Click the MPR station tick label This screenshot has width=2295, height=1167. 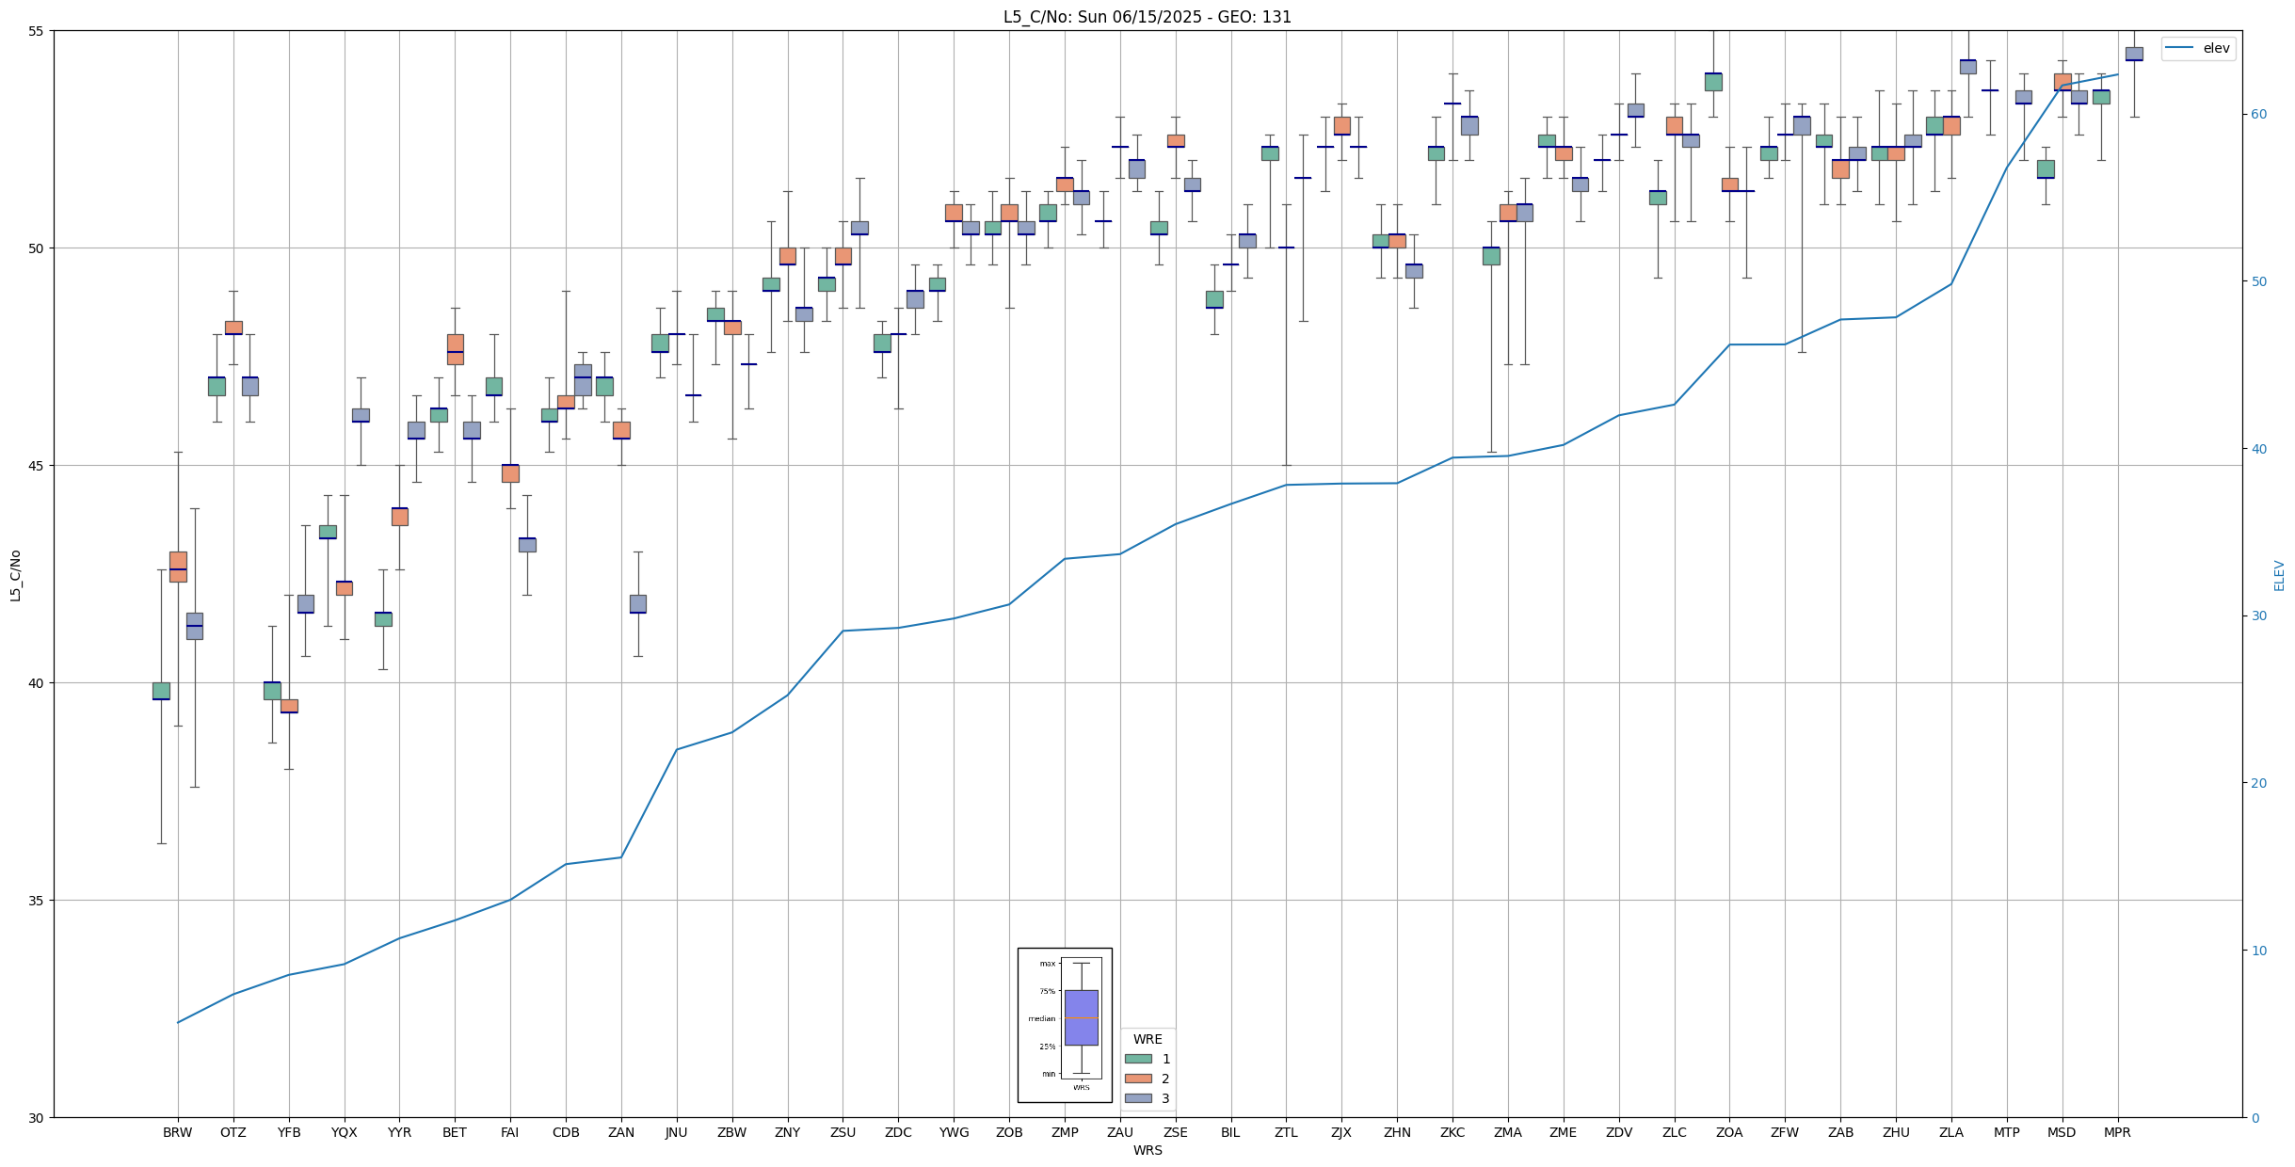pyautogui.click(x=2117, y=1132)
